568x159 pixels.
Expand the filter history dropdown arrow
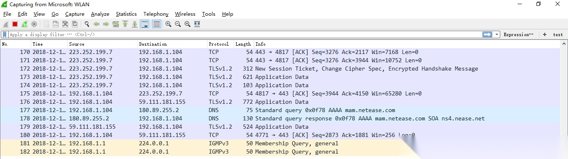tap(497, 34)
